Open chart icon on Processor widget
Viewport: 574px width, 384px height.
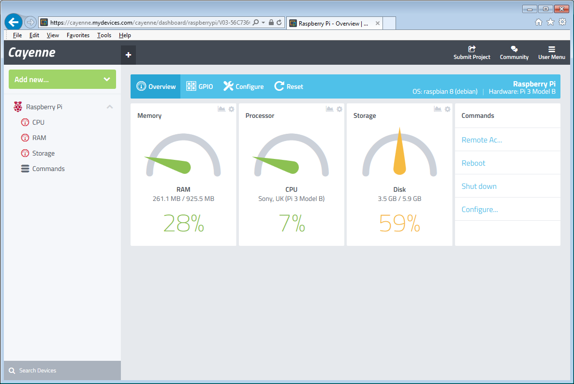[329, 109]
